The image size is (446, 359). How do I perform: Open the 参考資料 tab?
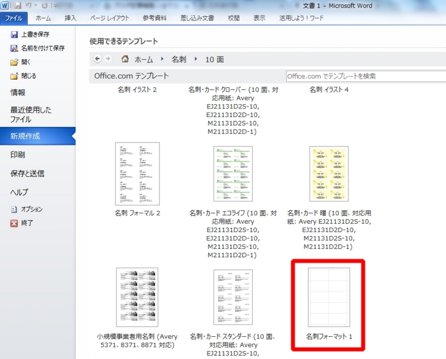point(154,18)
